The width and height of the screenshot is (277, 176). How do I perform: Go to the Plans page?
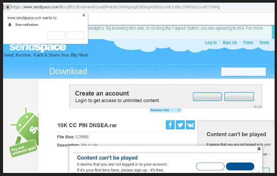(248, 42)
